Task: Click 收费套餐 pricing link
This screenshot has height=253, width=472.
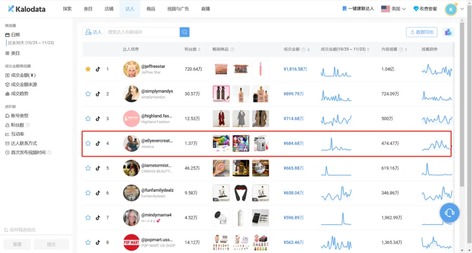Action: [x=425, y=9]
